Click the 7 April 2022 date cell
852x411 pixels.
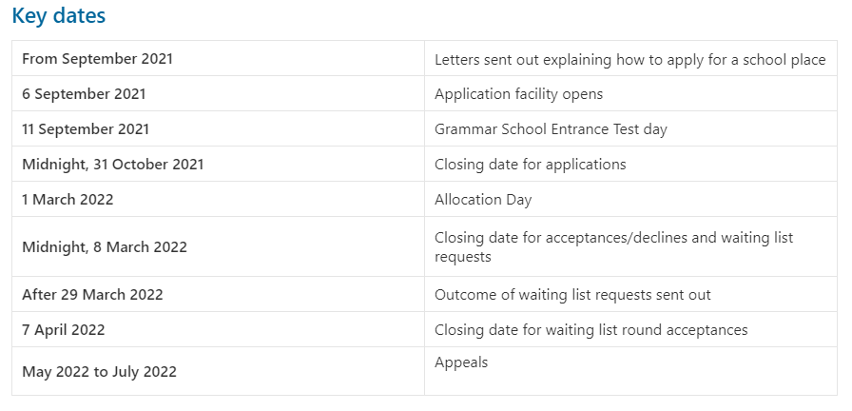coord(218,329)
